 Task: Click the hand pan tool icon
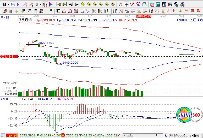(120, 4)
